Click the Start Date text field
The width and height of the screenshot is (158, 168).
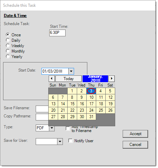click(x=55, y=71)
